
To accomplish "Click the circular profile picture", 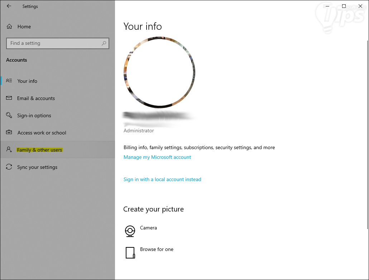I will (159, 72).
